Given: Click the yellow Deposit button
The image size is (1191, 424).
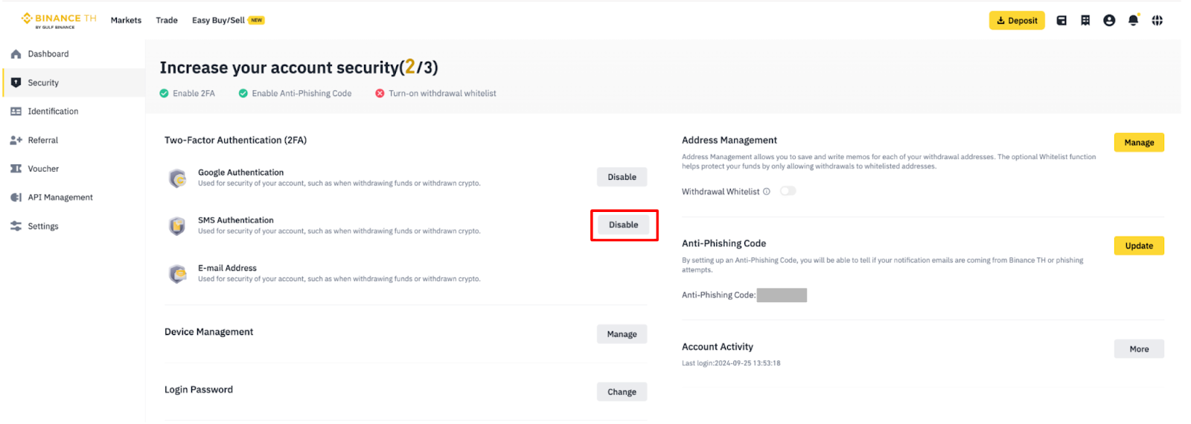Looking at the screenshot, I should (1016, 21).
